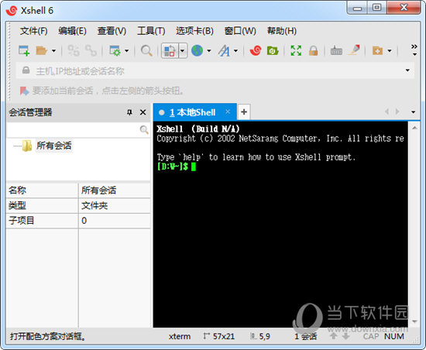
Task: Click terminal scrollbar up arrow
Action: (x=414, y=128)
